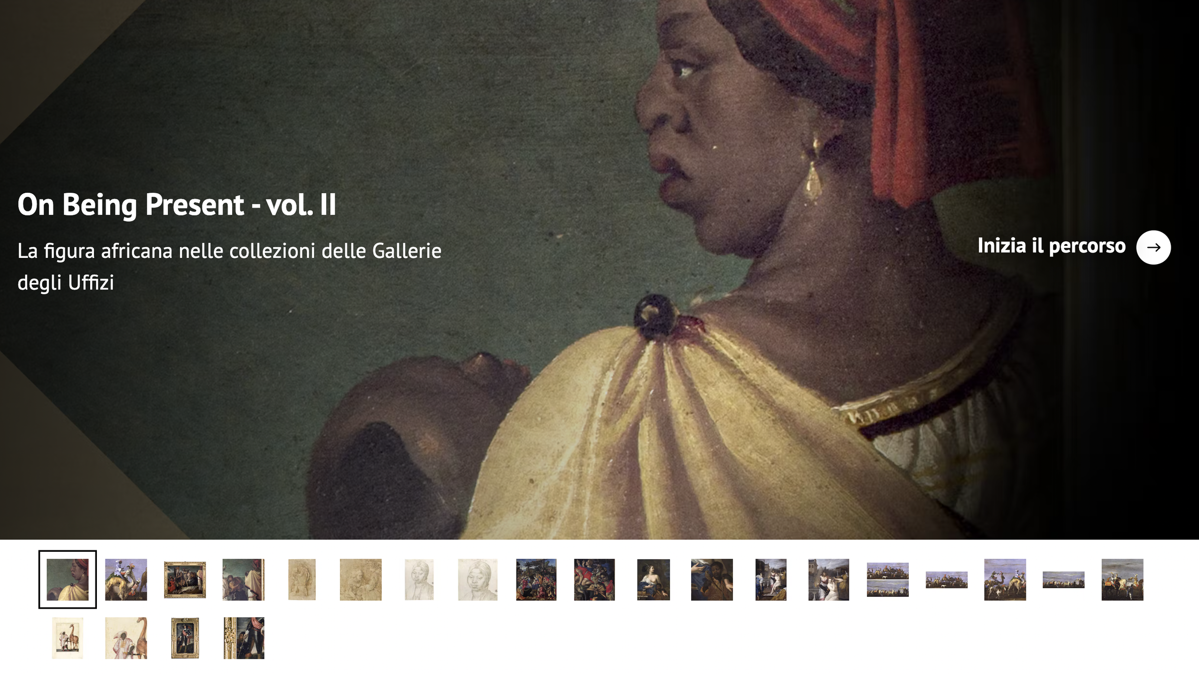Open the third thumbnail, a gold-framed wide painting
Viewport: 1199px width, 674px height.
185,580
